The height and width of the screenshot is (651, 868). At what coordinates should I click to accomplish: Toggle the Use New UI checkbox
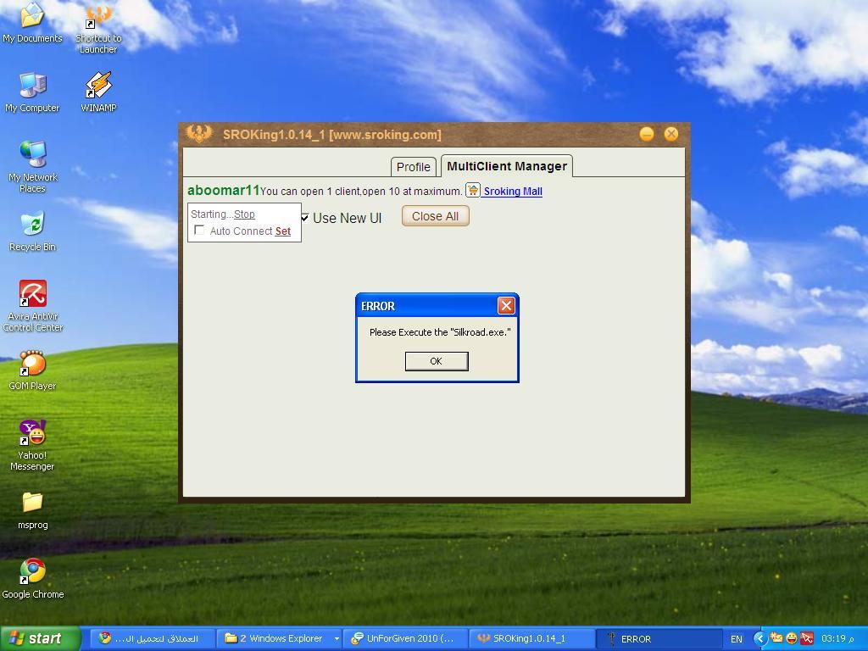305,218
